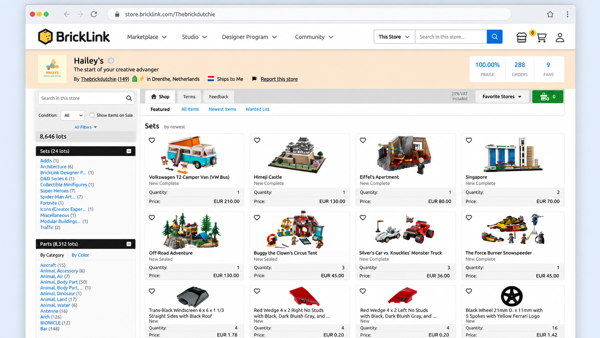Select the Newest Items sub-tab

[222, 109]
